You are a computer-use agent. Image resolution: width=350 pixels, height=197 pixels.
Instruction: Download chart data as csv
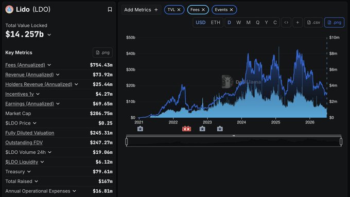[313, 23]
